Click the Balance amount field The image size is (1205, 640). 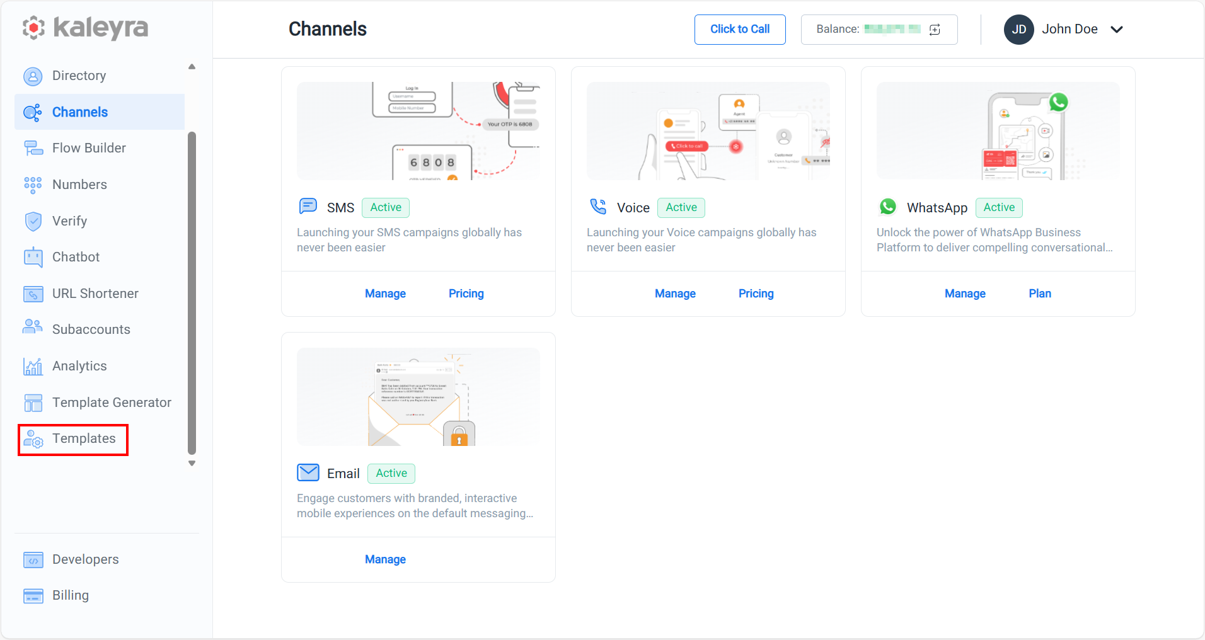pos(879,30)
